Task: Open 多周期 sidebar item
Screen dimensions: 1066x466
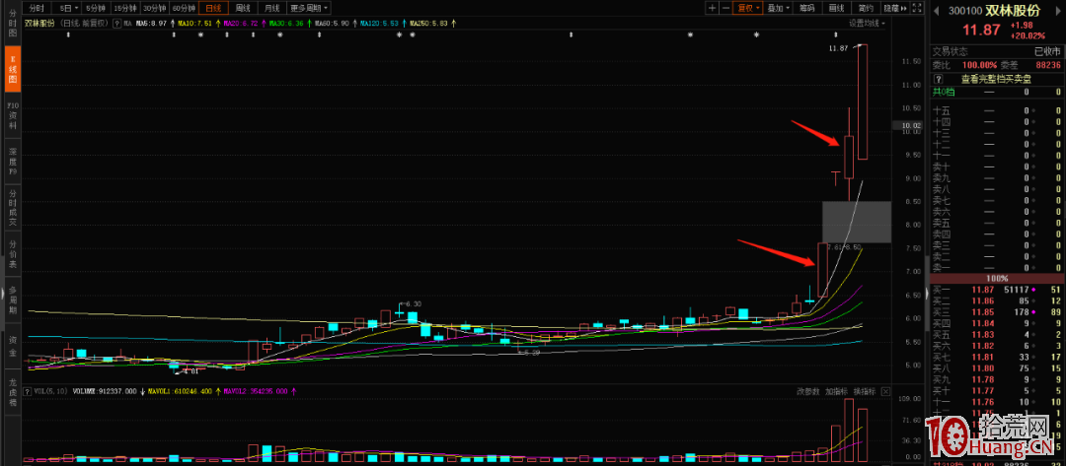Action: pos(12,300)
